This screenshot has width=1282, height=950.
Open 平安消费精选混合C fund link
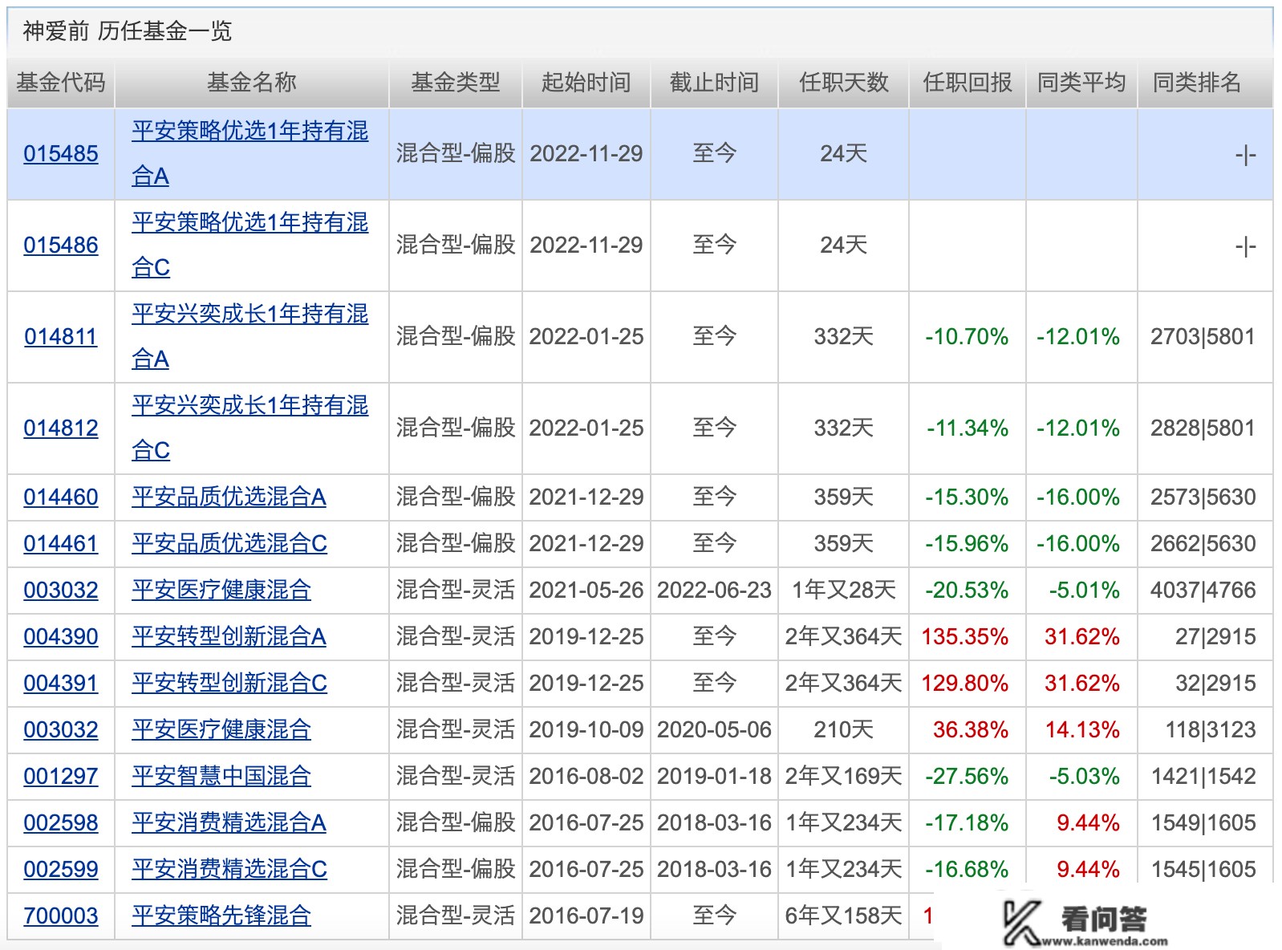click(x=229, y=870)
